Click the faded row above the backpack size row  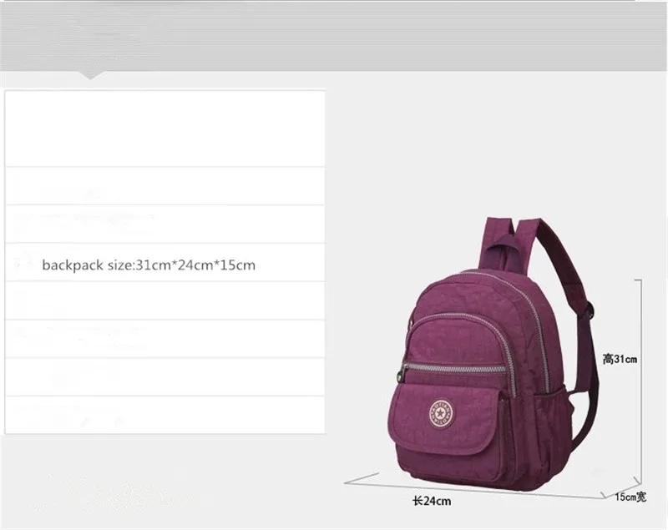coord(164,224)
